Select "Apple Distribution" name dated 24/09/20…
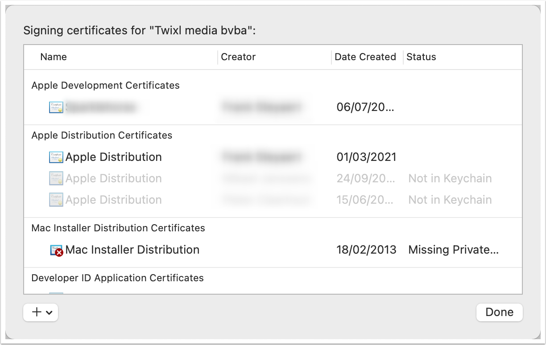The image size is (546, 345). tap(114, 178)
